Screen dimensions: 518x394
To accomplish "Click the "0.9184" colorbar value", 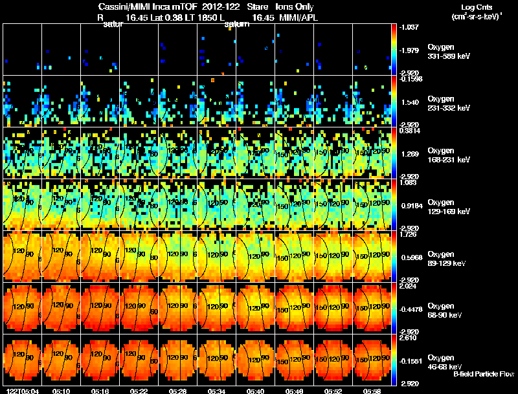I will coord(412,206).
